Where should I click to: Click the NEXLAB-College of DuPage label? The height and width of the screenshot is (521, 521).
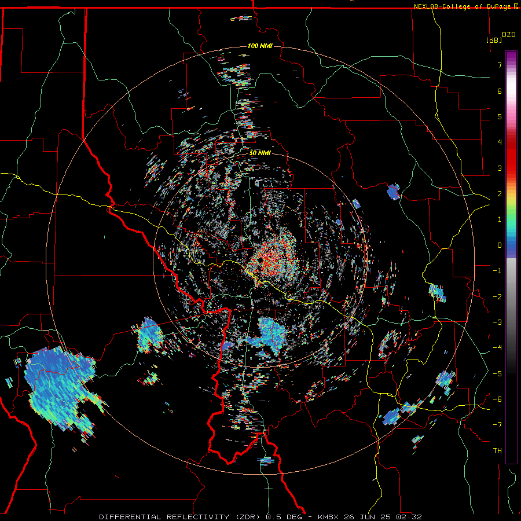coord(462,6)
